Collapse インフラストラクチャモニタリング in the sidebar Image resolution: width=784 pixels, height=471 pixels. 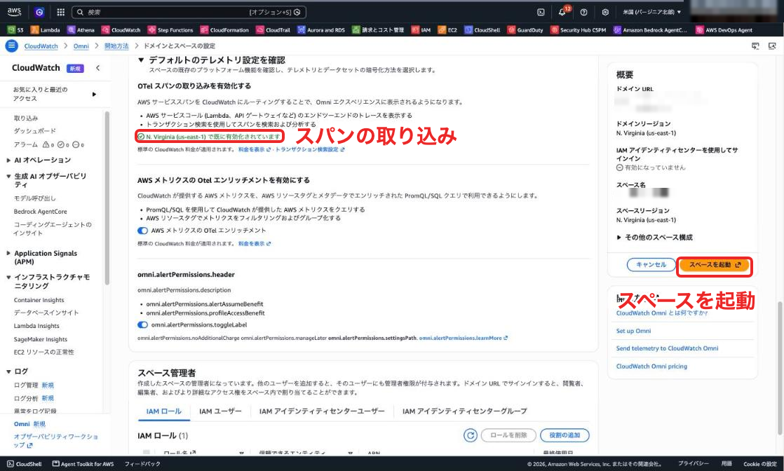(8, 277)
